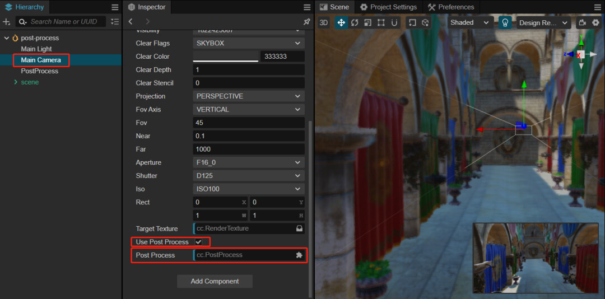Open scene gear settings icon

595,22
